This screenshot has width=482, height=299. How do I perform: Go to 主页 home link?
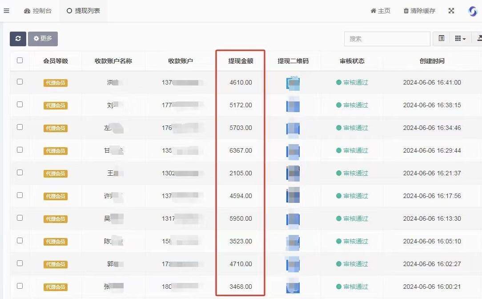380,11
